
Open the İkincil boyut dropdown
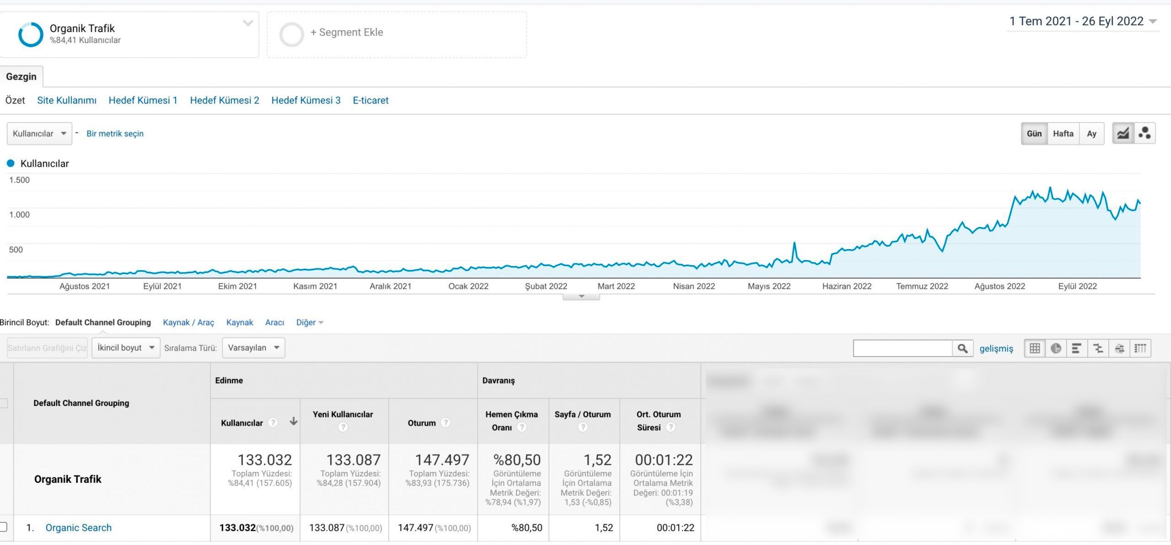(126, 348)
